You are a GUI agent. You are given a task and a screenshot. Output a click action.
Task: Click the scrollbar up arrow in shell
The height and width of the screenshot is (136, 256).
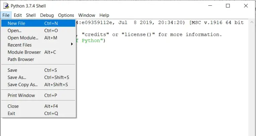point(252,22)
